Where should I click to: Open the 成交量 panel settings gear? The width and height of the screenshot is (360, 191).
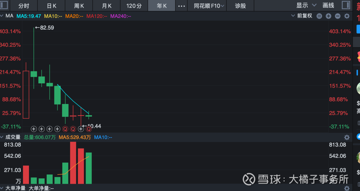[347, 137]
